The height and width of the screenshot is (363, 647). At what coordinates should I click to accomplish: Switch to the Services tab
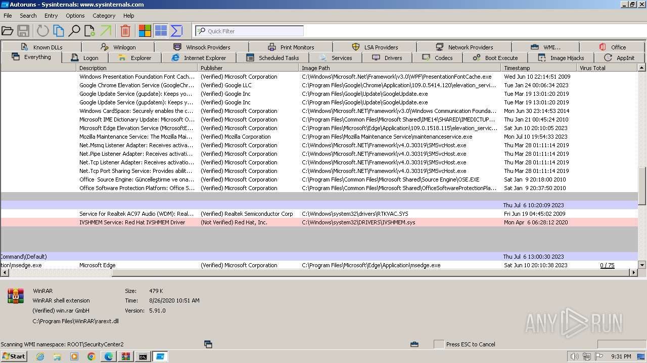point(335,57)
